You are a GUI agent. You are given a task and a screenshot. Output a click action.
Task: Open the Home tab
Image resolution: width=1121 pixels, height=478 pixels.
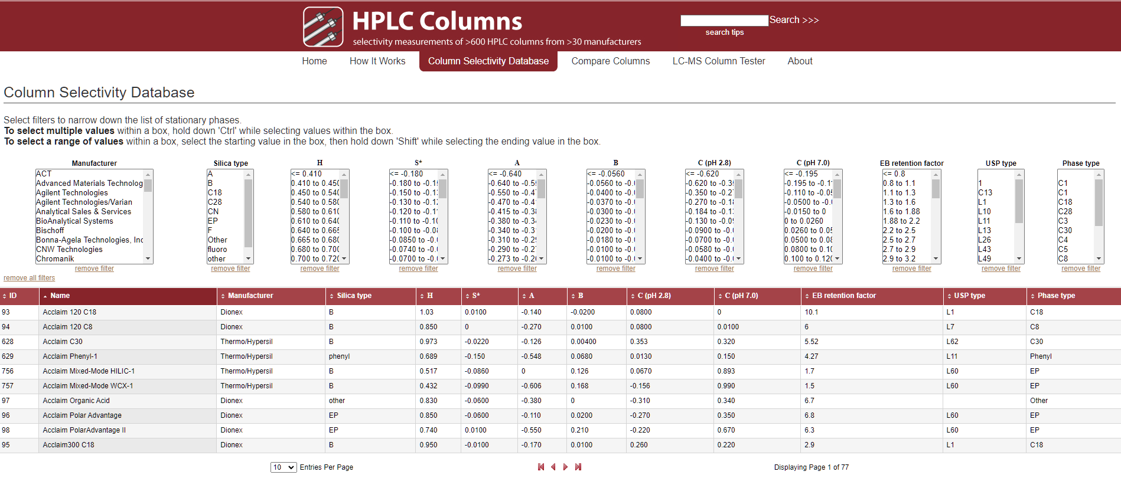pos(314,61)
